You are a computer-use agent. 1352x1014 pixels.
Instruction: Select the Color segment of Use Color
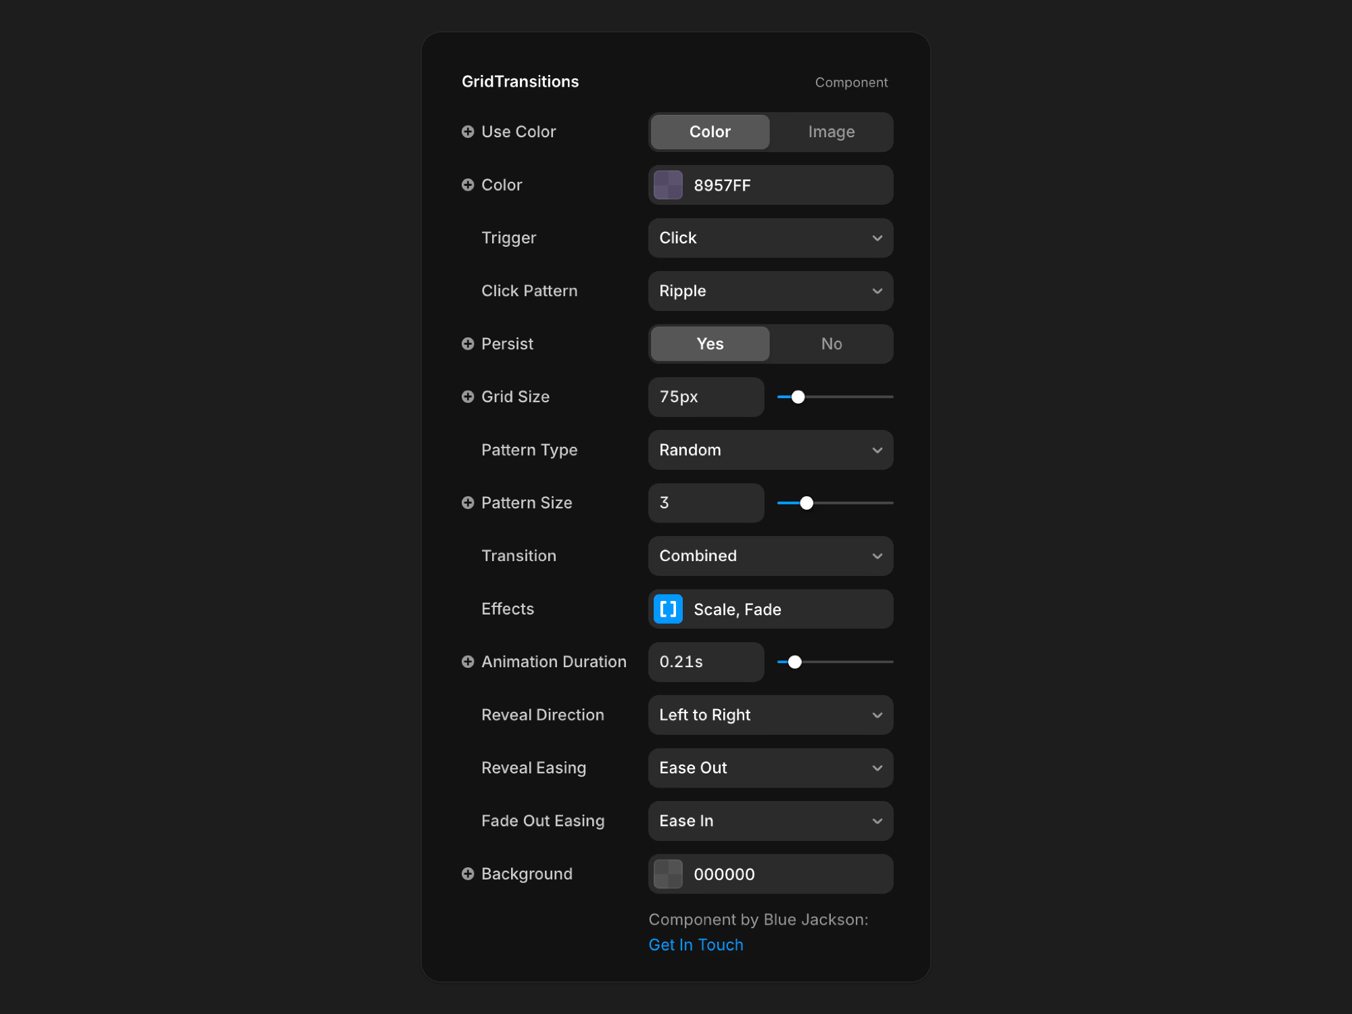pyautogui.click(x=710, y=132)
